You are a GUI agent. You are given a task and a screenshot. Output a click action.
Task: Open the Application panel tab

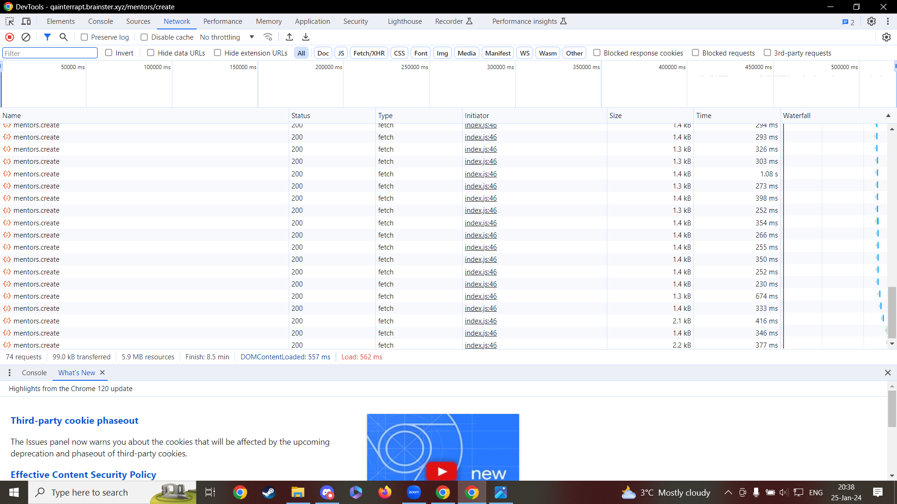(312, 21)
